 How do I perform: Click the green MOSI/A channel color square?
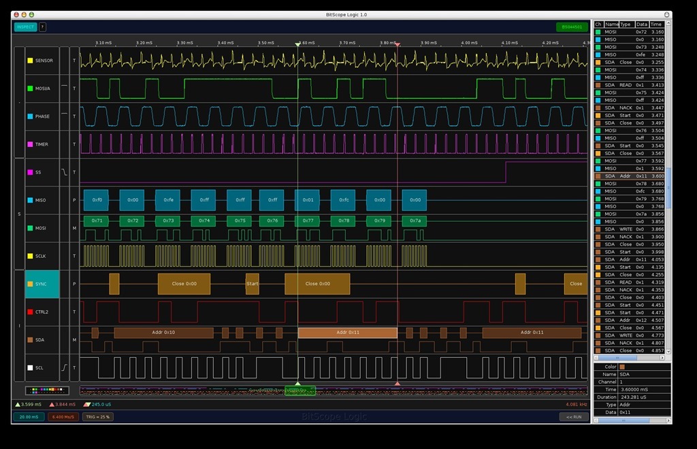coord(30,88)
